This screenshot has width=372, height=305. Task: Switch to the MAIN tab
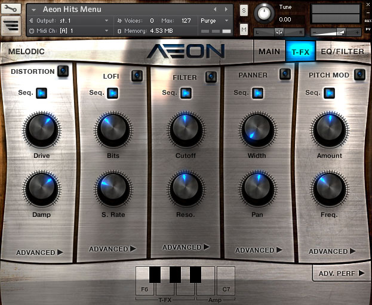(269, 51)
